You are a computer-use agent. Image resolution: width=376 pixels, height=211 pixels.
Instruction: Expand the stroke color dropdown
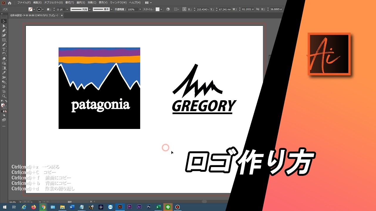tap(43, 9)
